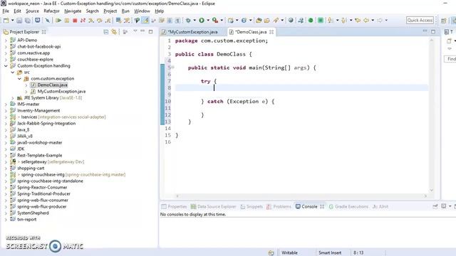Click the Resume debug icon
Viewport: 456px width, 256px height.
pos(58,21)
